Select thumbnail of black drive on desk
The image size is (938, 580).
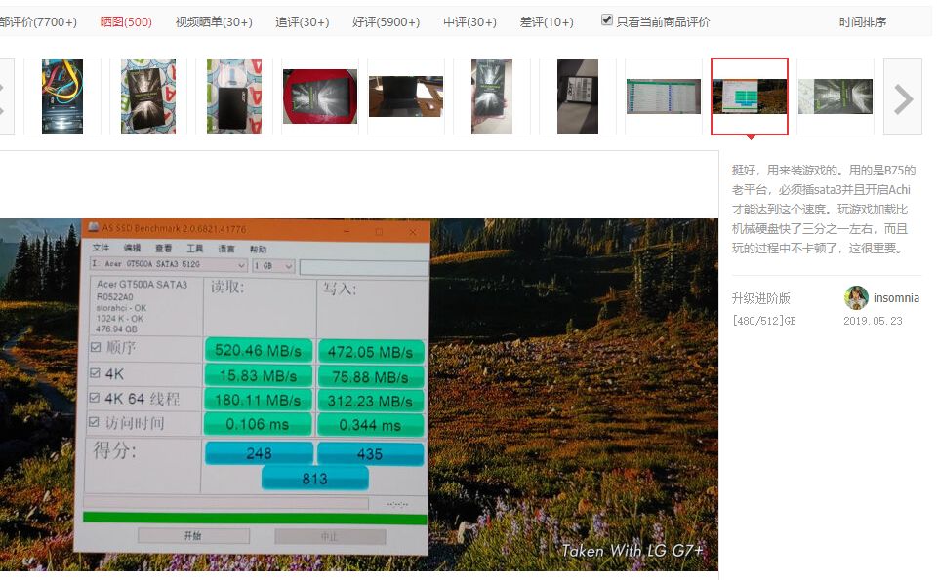[x=406, y=97]
